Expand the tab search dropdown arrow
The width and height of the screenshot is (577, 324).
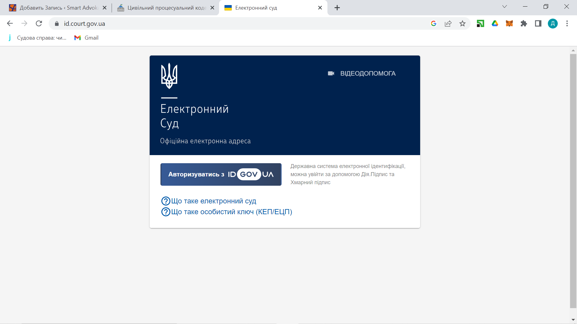(505, 7)
